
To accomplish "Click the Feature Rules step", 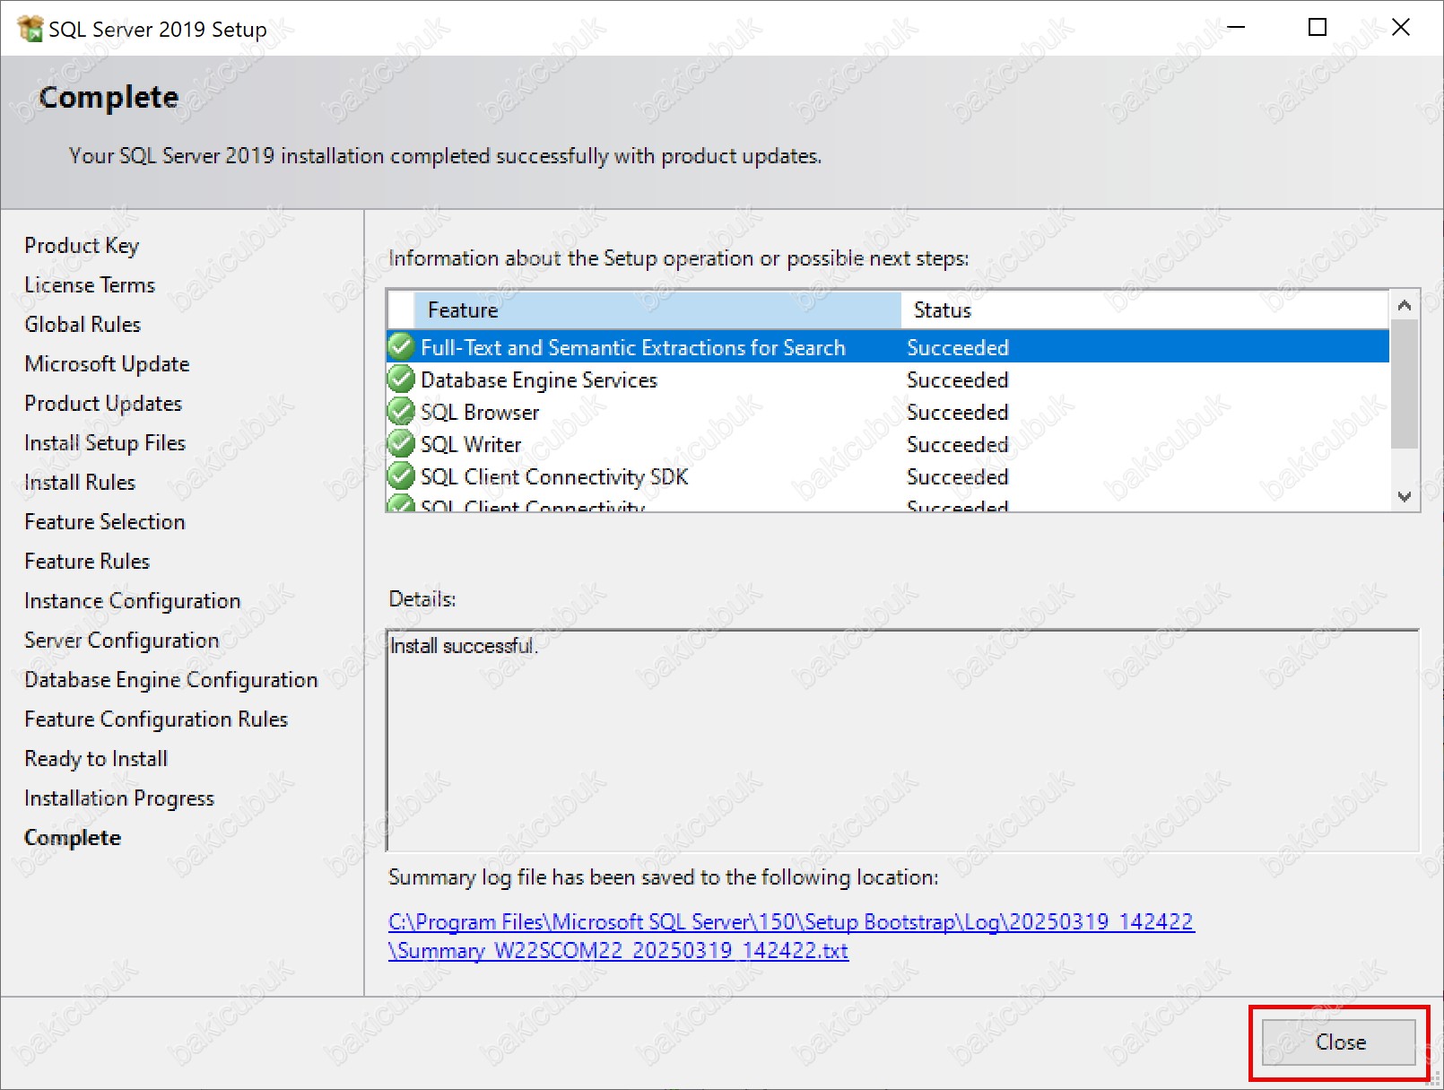I will click(87, 562).
